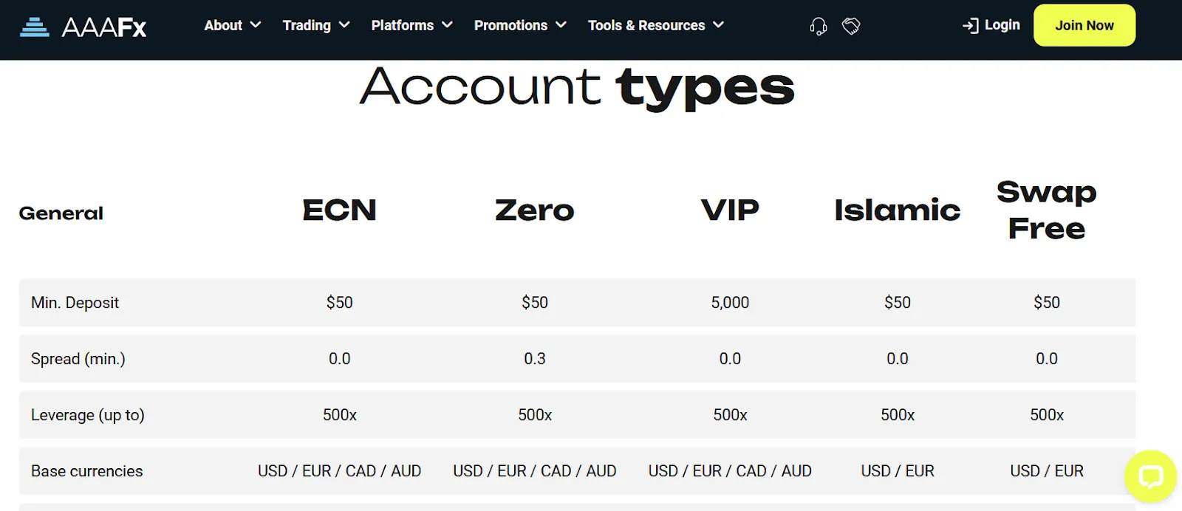This screenshot has width=1182, height=511.
Task: Select the ECN account column heading
Action: tap(339, 210)
